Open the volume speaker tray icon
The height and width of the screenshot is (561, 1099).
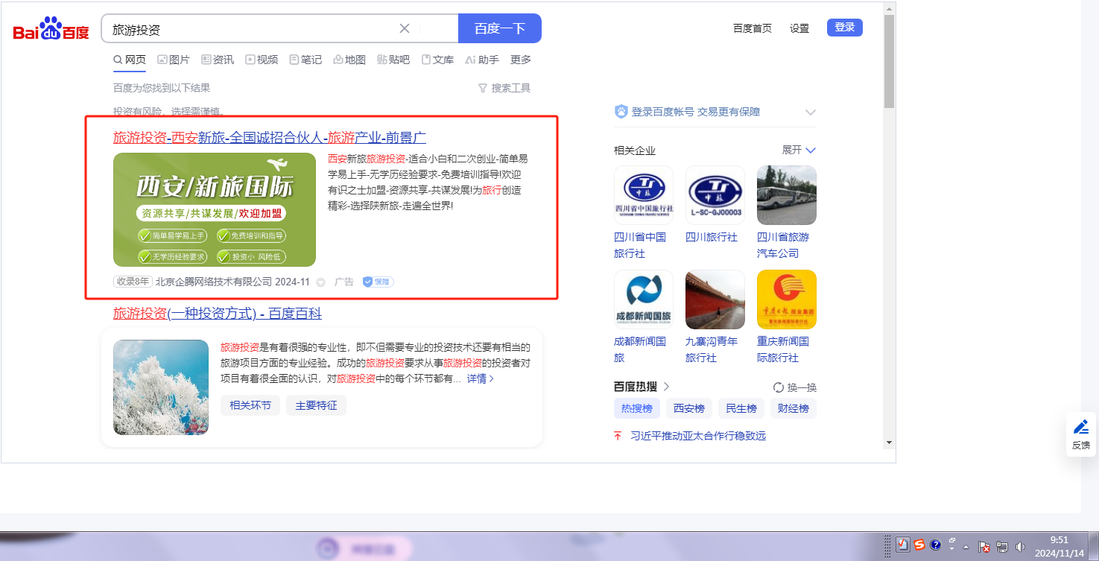tap(1020, 546)
